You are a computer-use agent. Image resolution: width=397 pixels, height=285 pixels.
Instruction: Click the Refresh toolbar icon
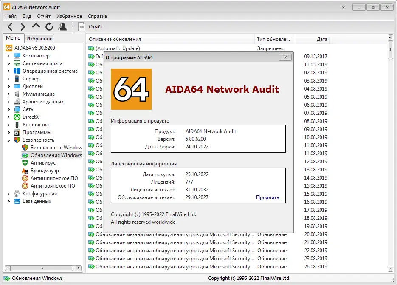tap(49, 26)
